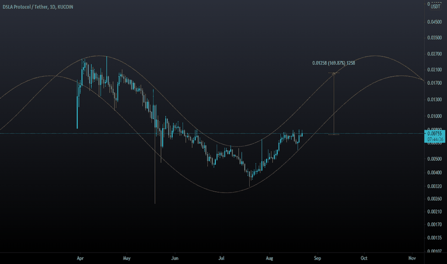
Task: Click the 0.00170 price axis value
Action: [435, 225]
